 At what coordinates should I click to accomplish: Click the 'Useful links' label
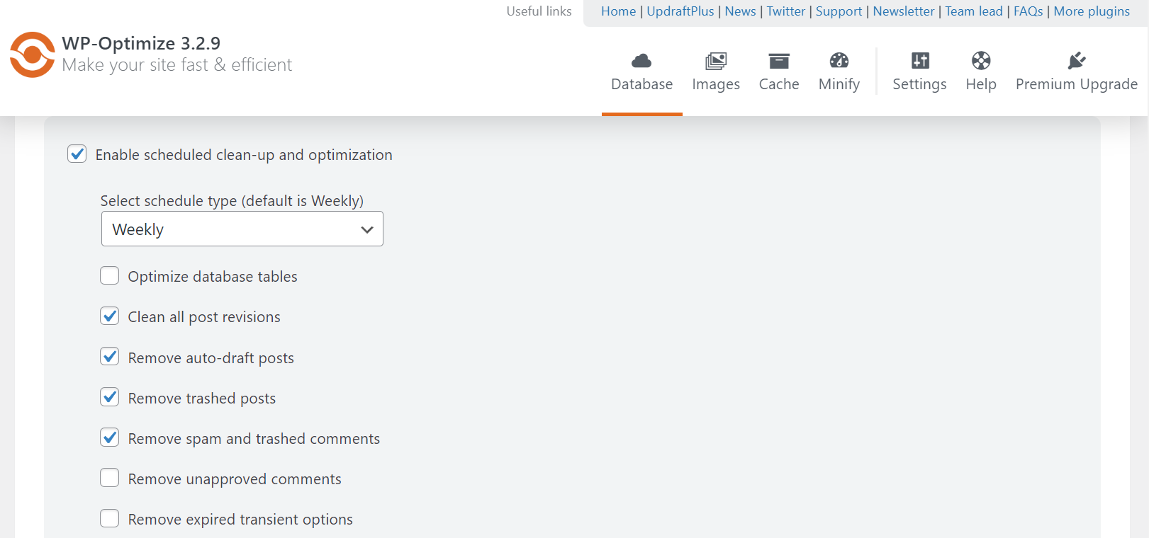click(x=539, y=11)
